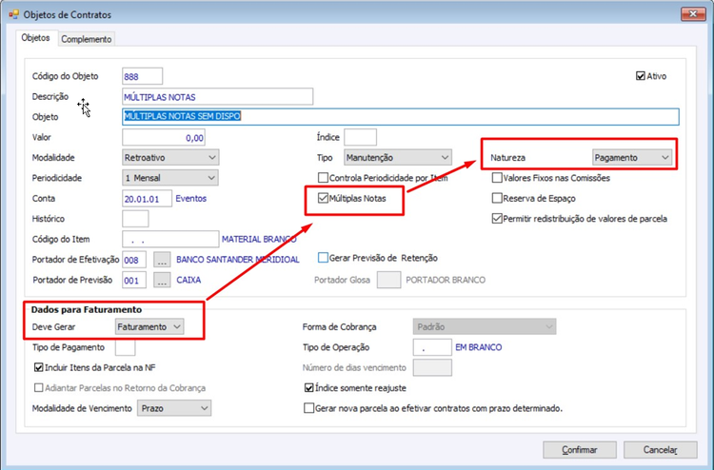Click the Cancelar button
The width and height of the screenshot is (714, 470).
point(661,449)
